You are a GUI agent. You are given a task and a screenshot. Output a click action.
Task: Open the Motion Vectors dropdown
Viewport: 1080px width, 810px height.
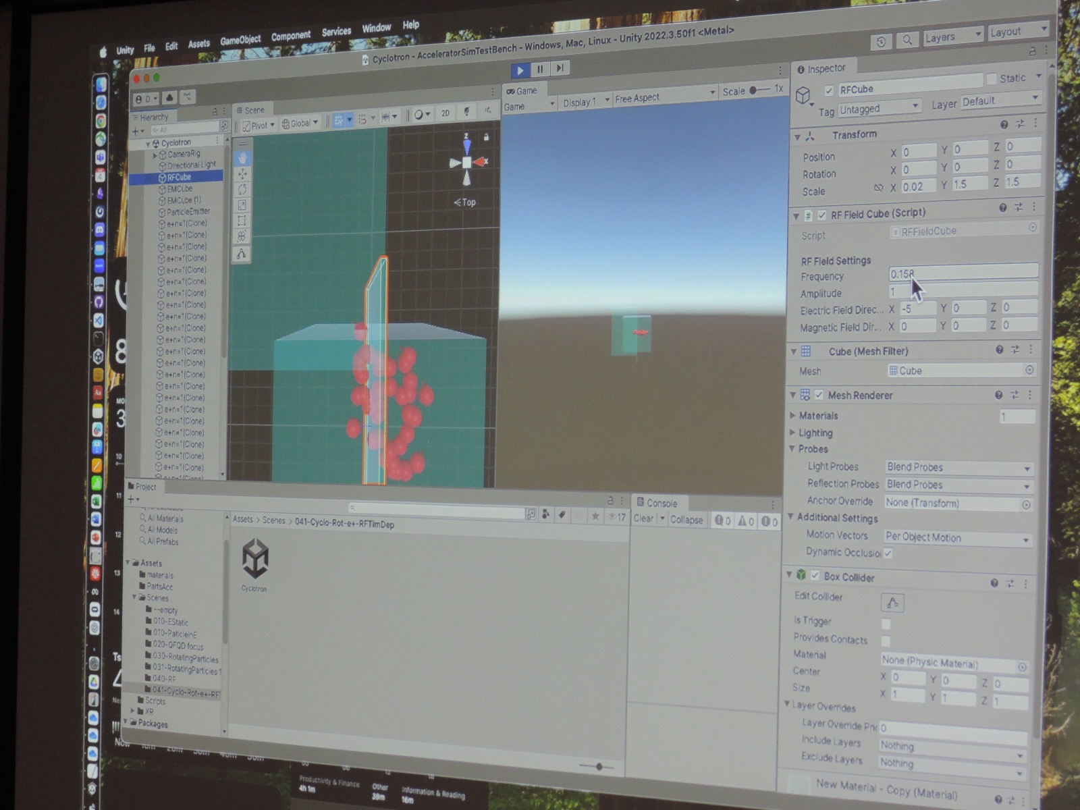click(957, 538)
